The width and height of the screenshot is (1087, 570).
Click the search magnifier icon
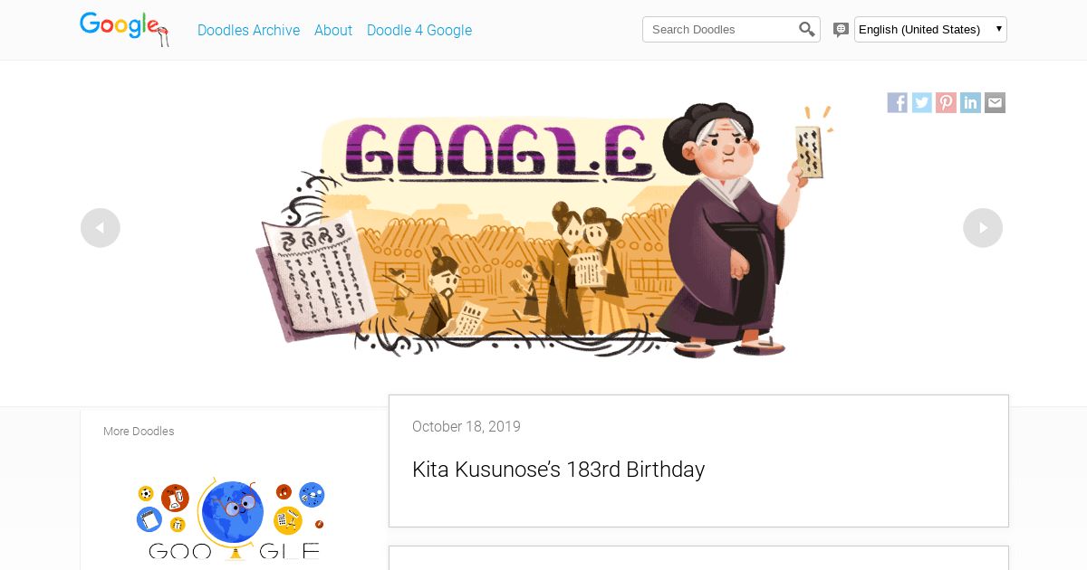[807, 30]
